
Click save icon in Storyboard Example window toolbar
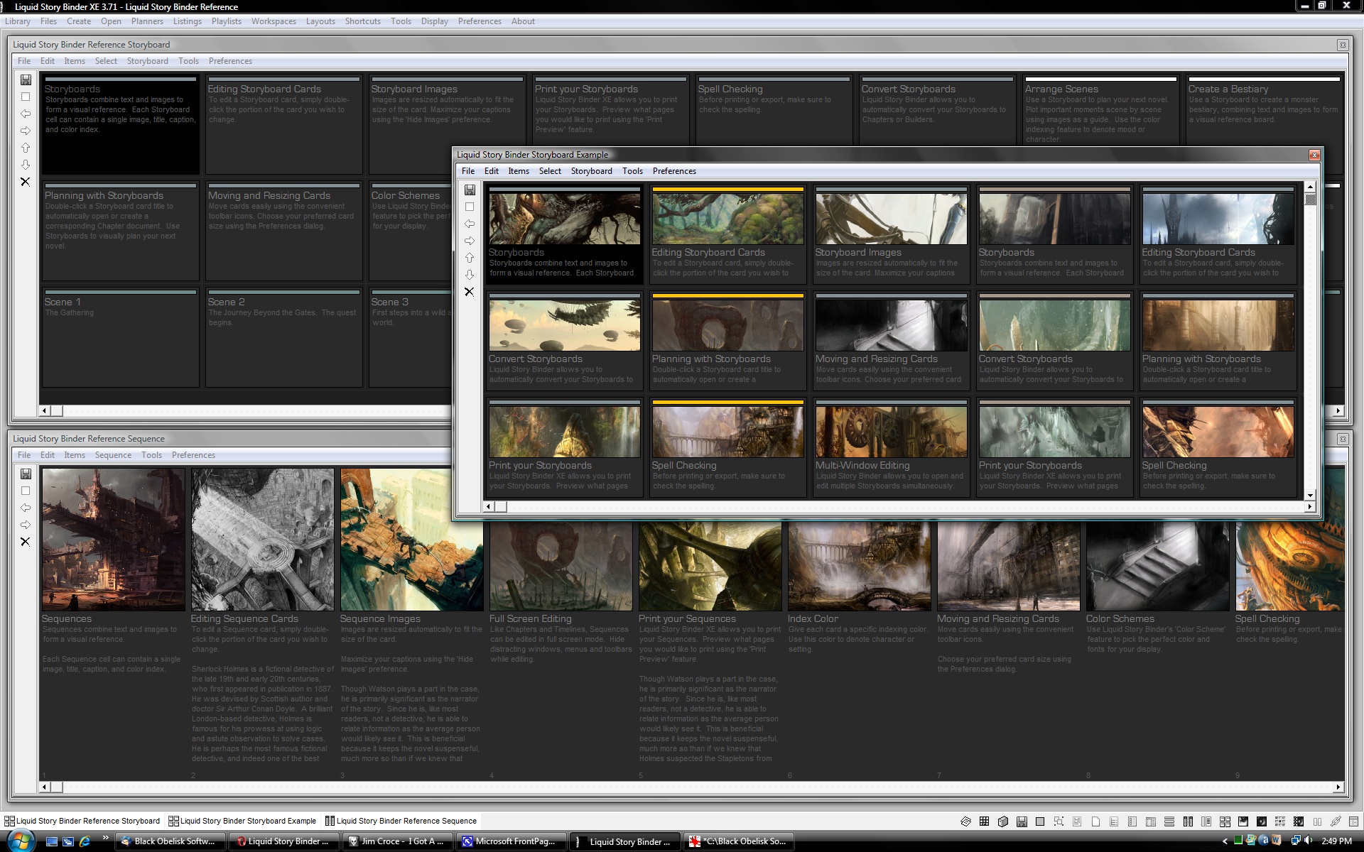click(x=470, y=190)
